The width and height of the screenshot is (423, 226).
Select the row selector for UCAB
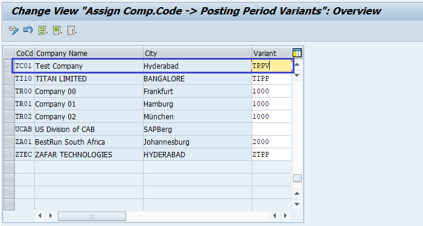9,130
